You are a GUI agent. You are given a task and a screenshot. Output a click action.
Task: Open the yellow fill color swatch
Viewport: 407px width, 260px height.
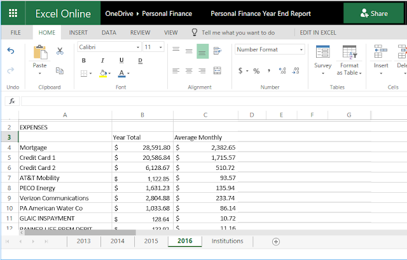point(102,74)
